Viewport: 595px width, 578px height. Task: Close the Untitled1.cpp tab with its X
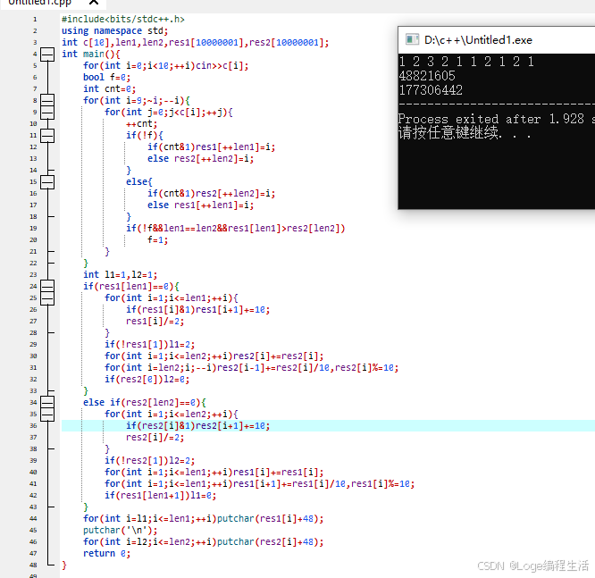94,3
